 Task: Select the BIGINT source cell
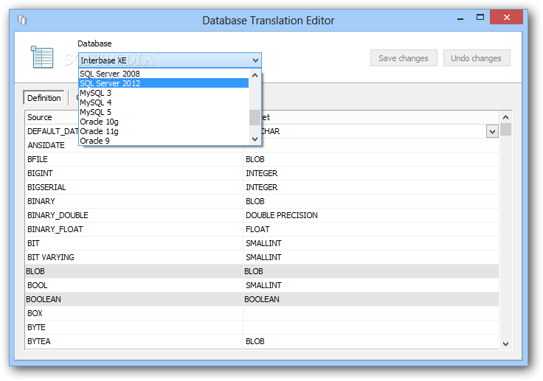(134, 173)
